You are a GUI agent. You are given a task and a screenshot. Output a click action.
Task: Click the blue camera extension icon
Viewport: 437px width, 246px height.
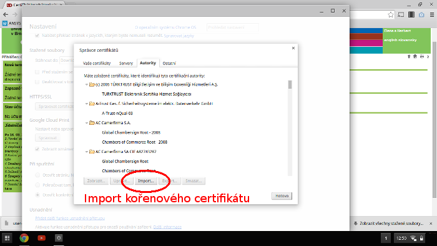coord(421,15)
